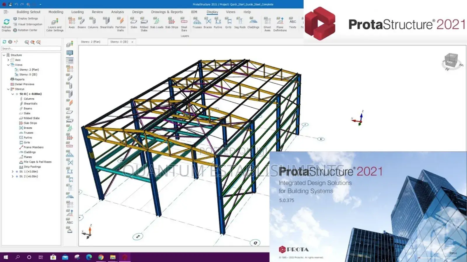Open the Modelling ribbon tab

coord(56,12)
